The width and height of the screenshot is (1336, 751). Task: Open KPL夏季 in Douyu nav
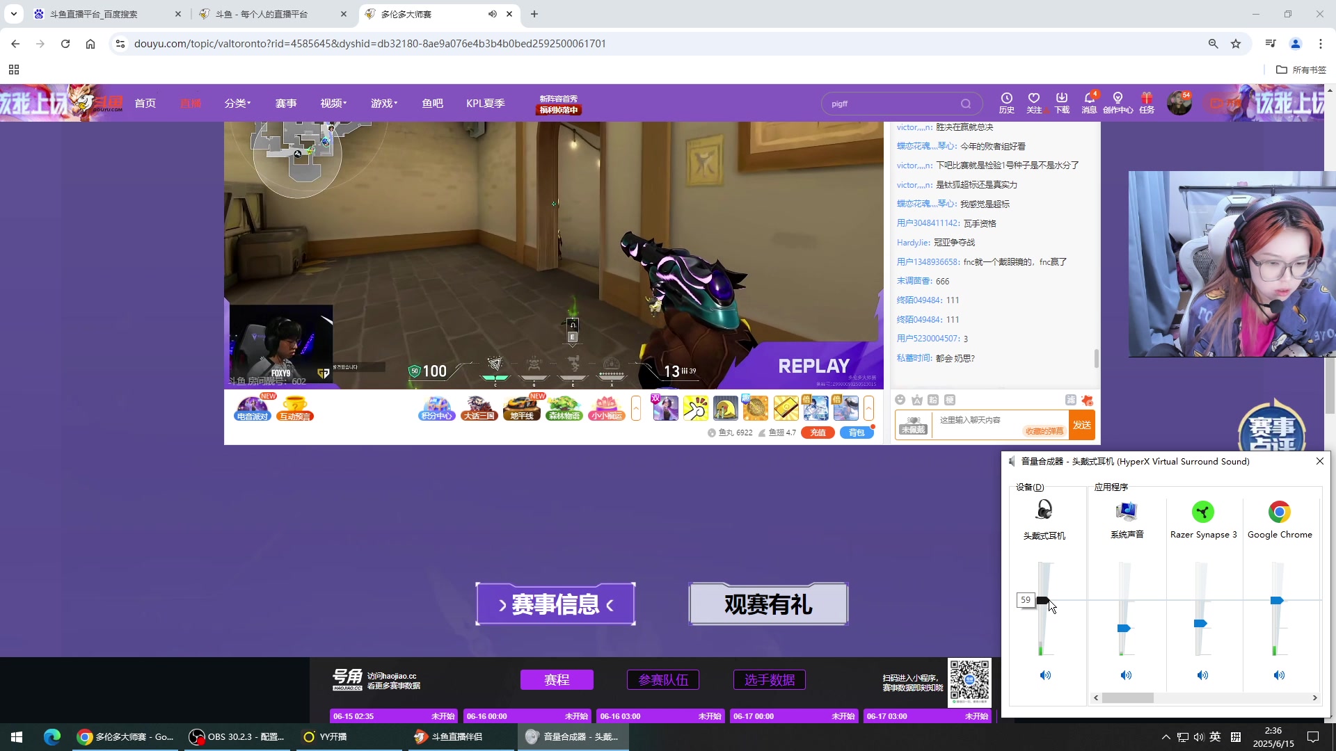(x=486, y=103)
